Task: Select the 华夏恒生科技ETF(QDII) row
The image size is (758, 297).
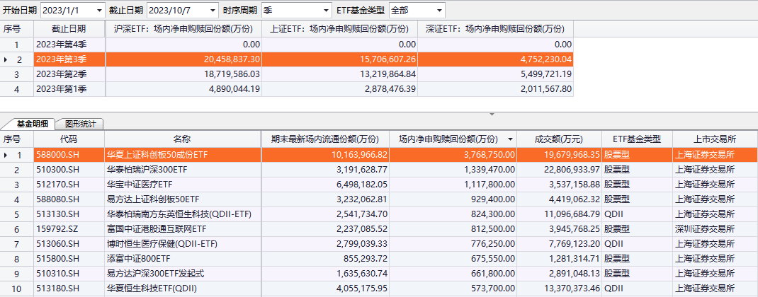Action: (182, 289)
